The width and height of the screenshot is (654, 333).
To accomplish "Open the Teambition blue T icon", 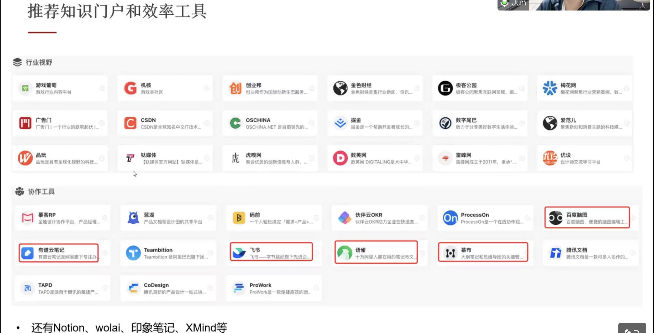I will (x=133, y=253).
